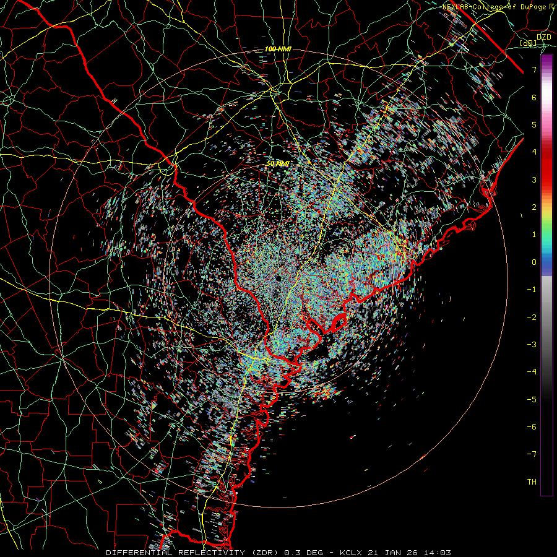The height and width of the screenshot is (557, 557).
Task: Select the "4" value on the dB scale
Action: (x=534, y=152)
